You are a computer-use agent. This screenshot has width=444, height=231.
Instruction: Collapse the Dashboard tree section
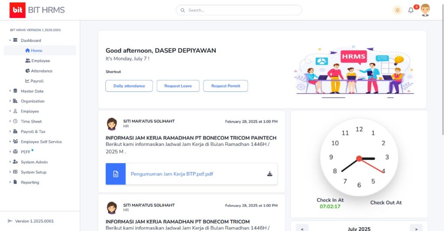10,41
